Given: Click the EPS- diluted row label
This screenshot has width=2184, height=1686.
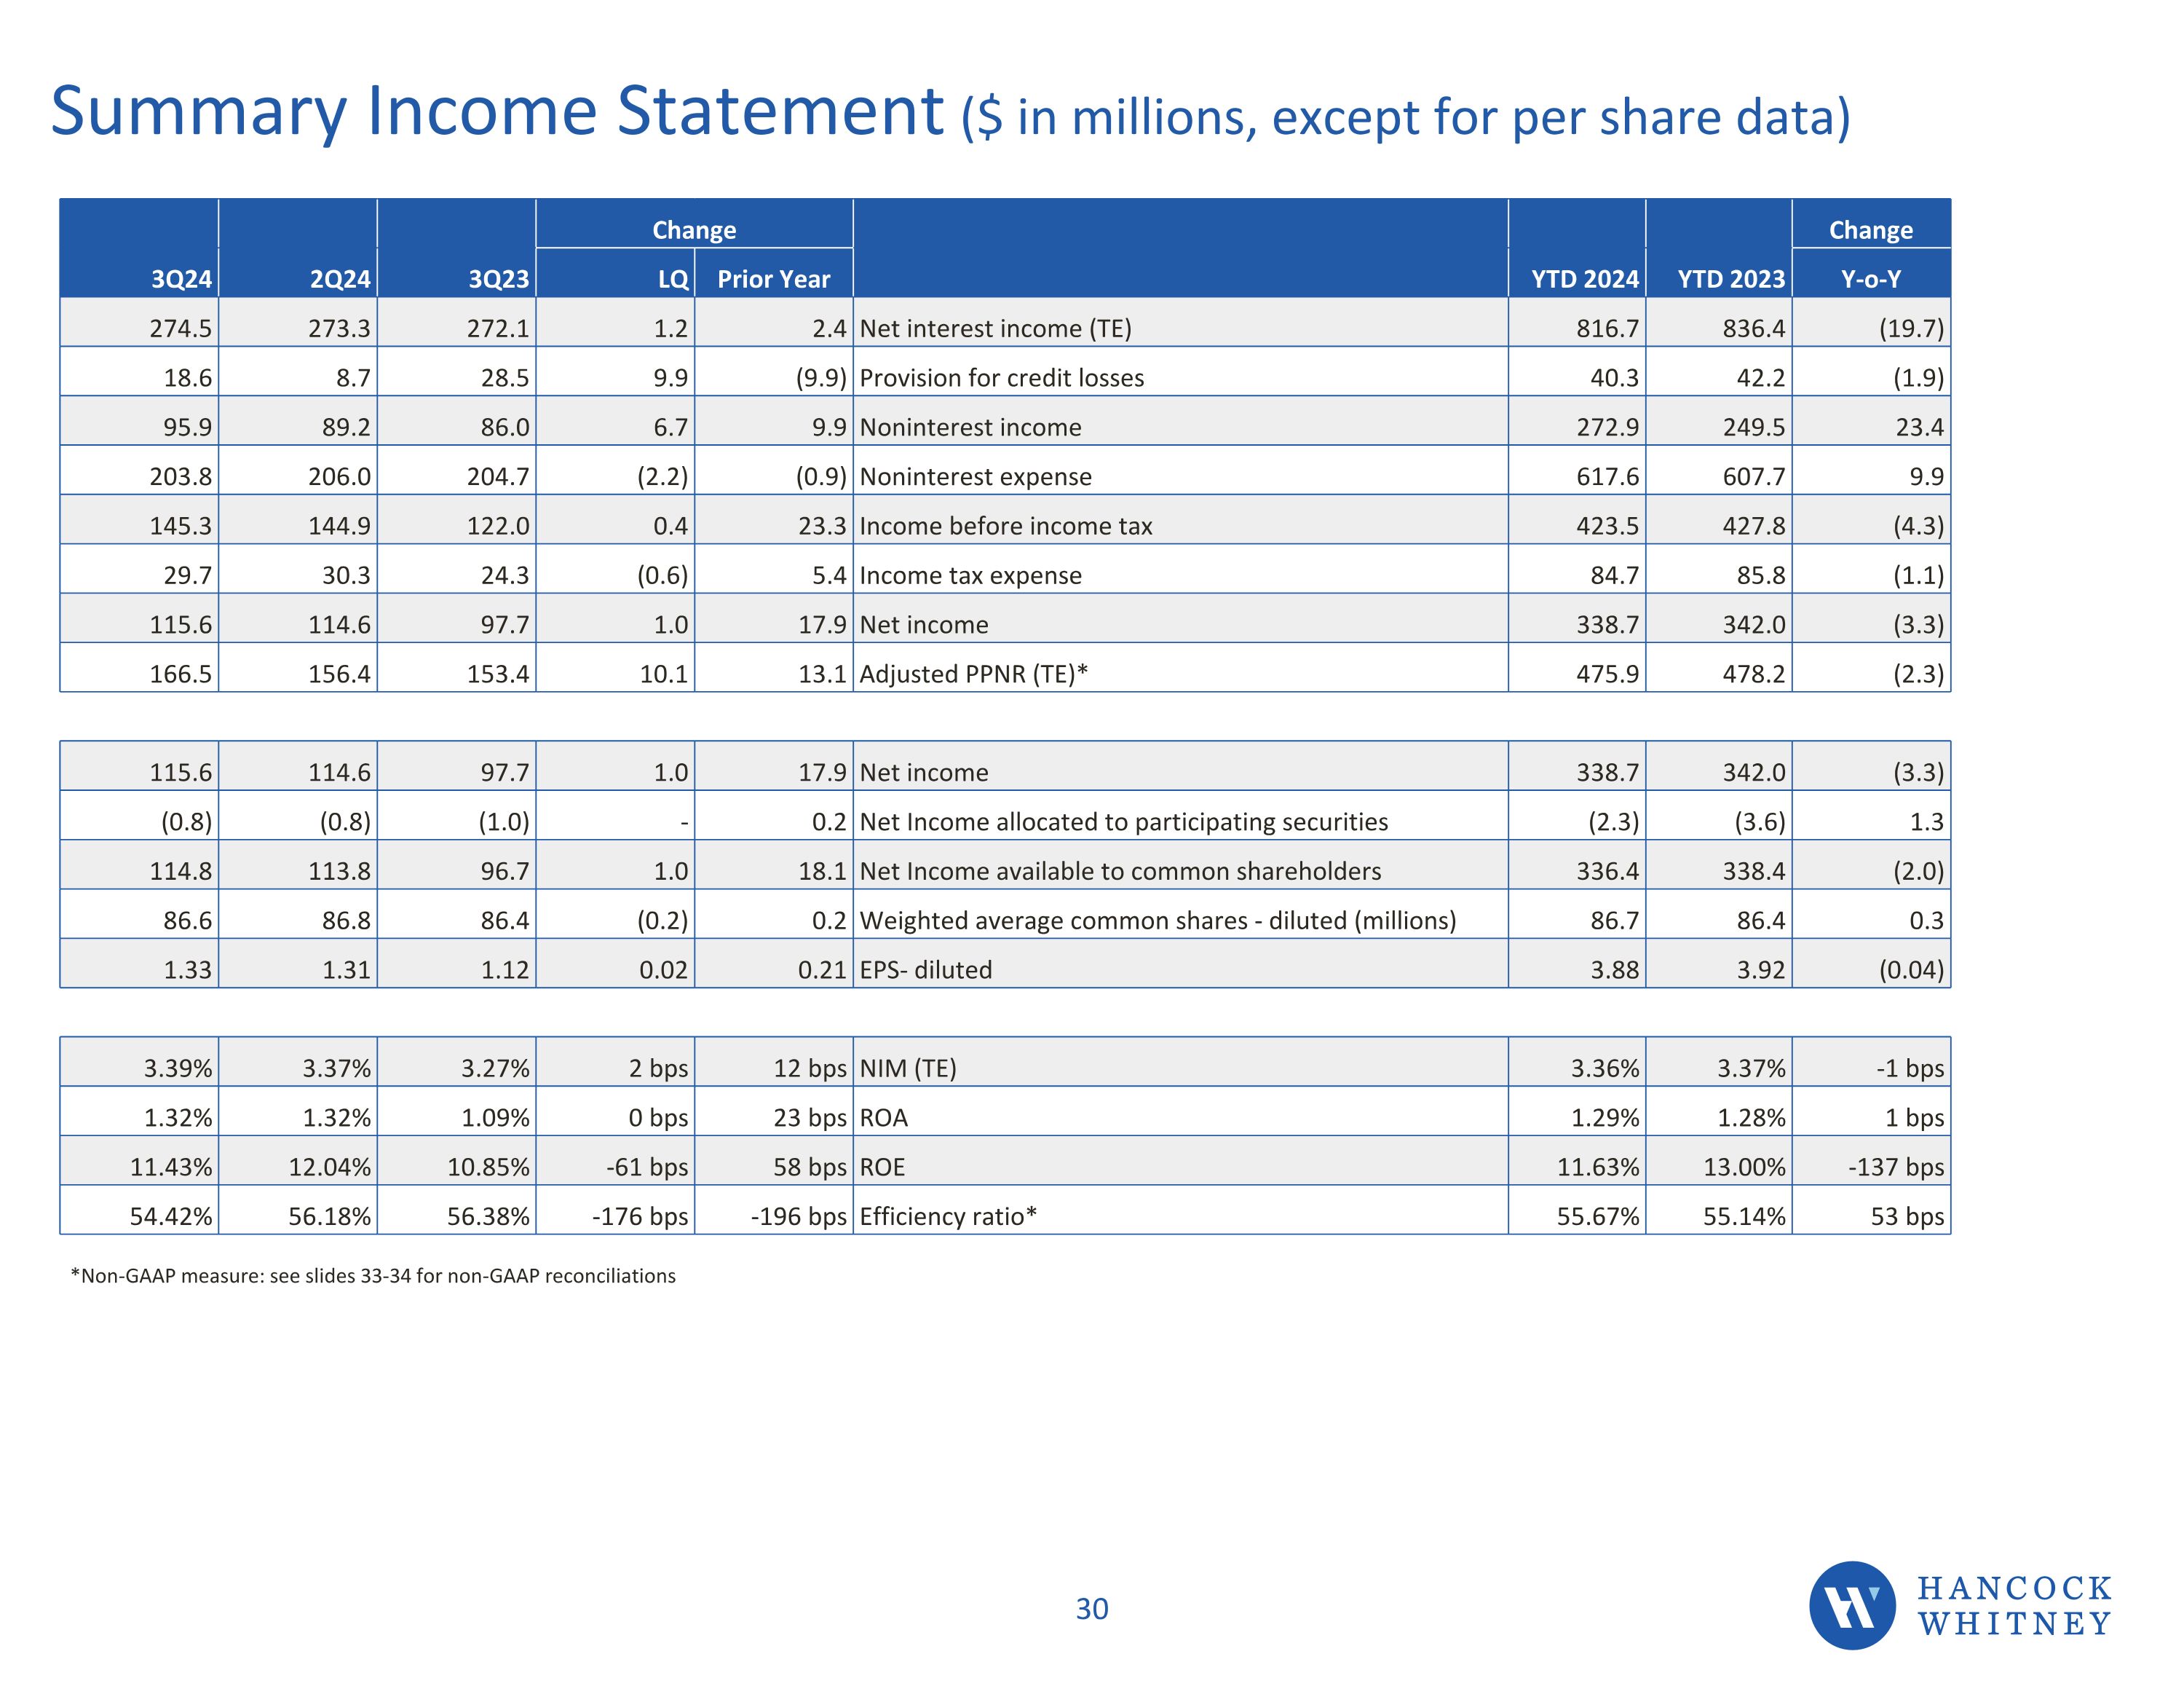Looking at the screenshot, I should [x=925, y=969].
